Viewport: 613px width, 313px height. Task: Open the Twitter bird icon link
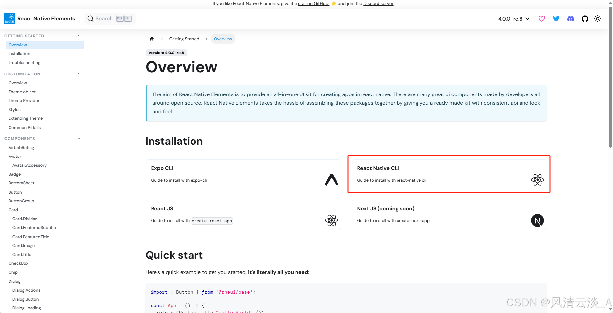pyautogui.click(x=556, y=19)
